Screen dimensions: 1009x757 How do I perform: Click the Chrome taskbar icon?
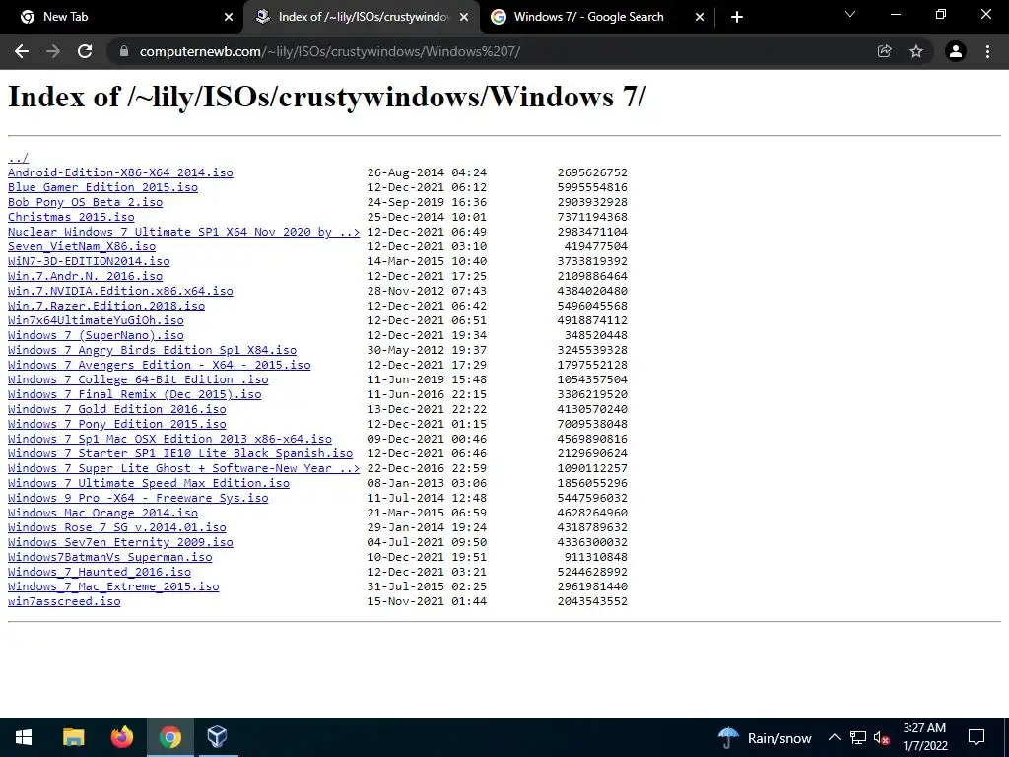point(169,737)
